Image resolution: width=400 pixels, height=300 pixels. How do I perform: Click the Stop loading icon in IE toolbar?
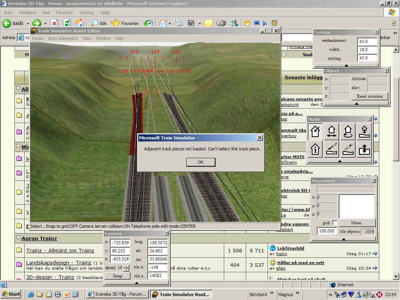pos(54,23)
